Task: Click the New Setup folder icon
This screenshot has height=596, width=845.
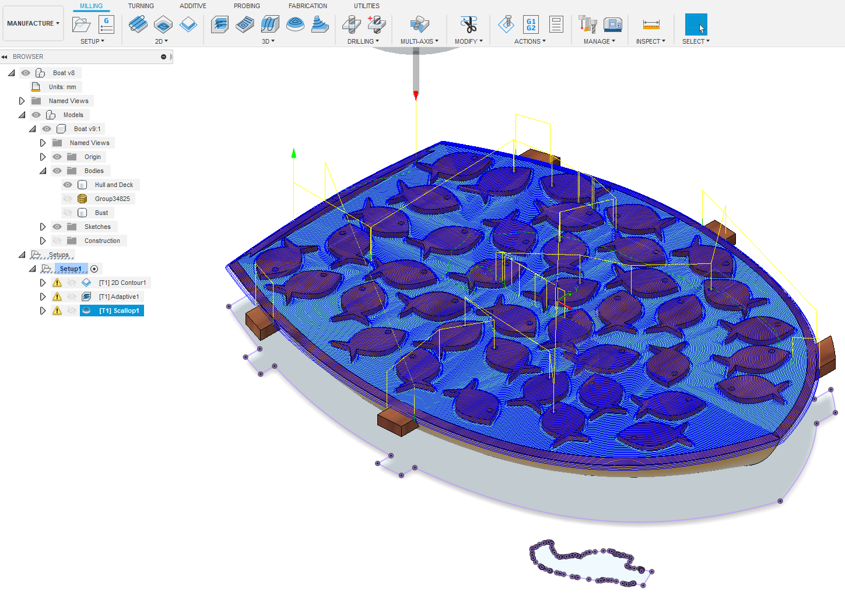Action: 81,24
